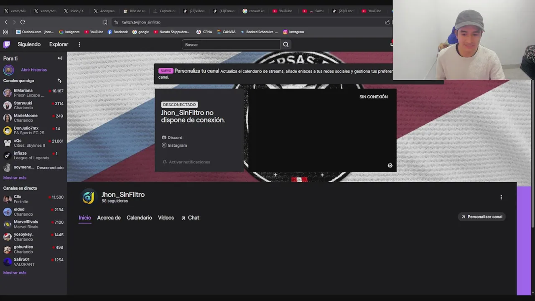Select the Inicio tab
Viewport: 535px width, 301px height.
pos(85,218)
